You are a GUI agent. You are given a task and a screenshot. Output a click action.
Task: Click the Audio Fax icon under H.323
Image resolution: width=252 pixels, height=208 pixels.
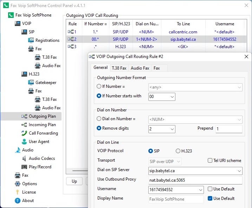point(38,108)
